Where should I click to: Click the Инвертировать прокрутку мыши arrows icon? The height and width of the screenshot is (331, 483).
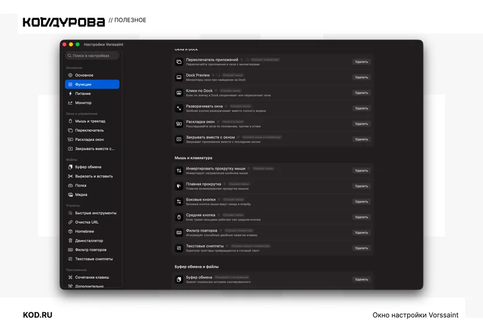tap(179, 171)
